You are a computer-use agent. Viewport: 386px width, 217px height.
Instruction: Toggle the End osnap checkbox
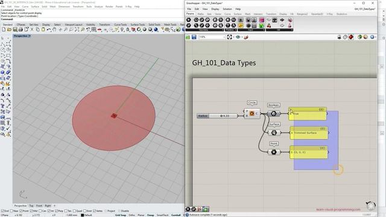click(x=2, y=211)
